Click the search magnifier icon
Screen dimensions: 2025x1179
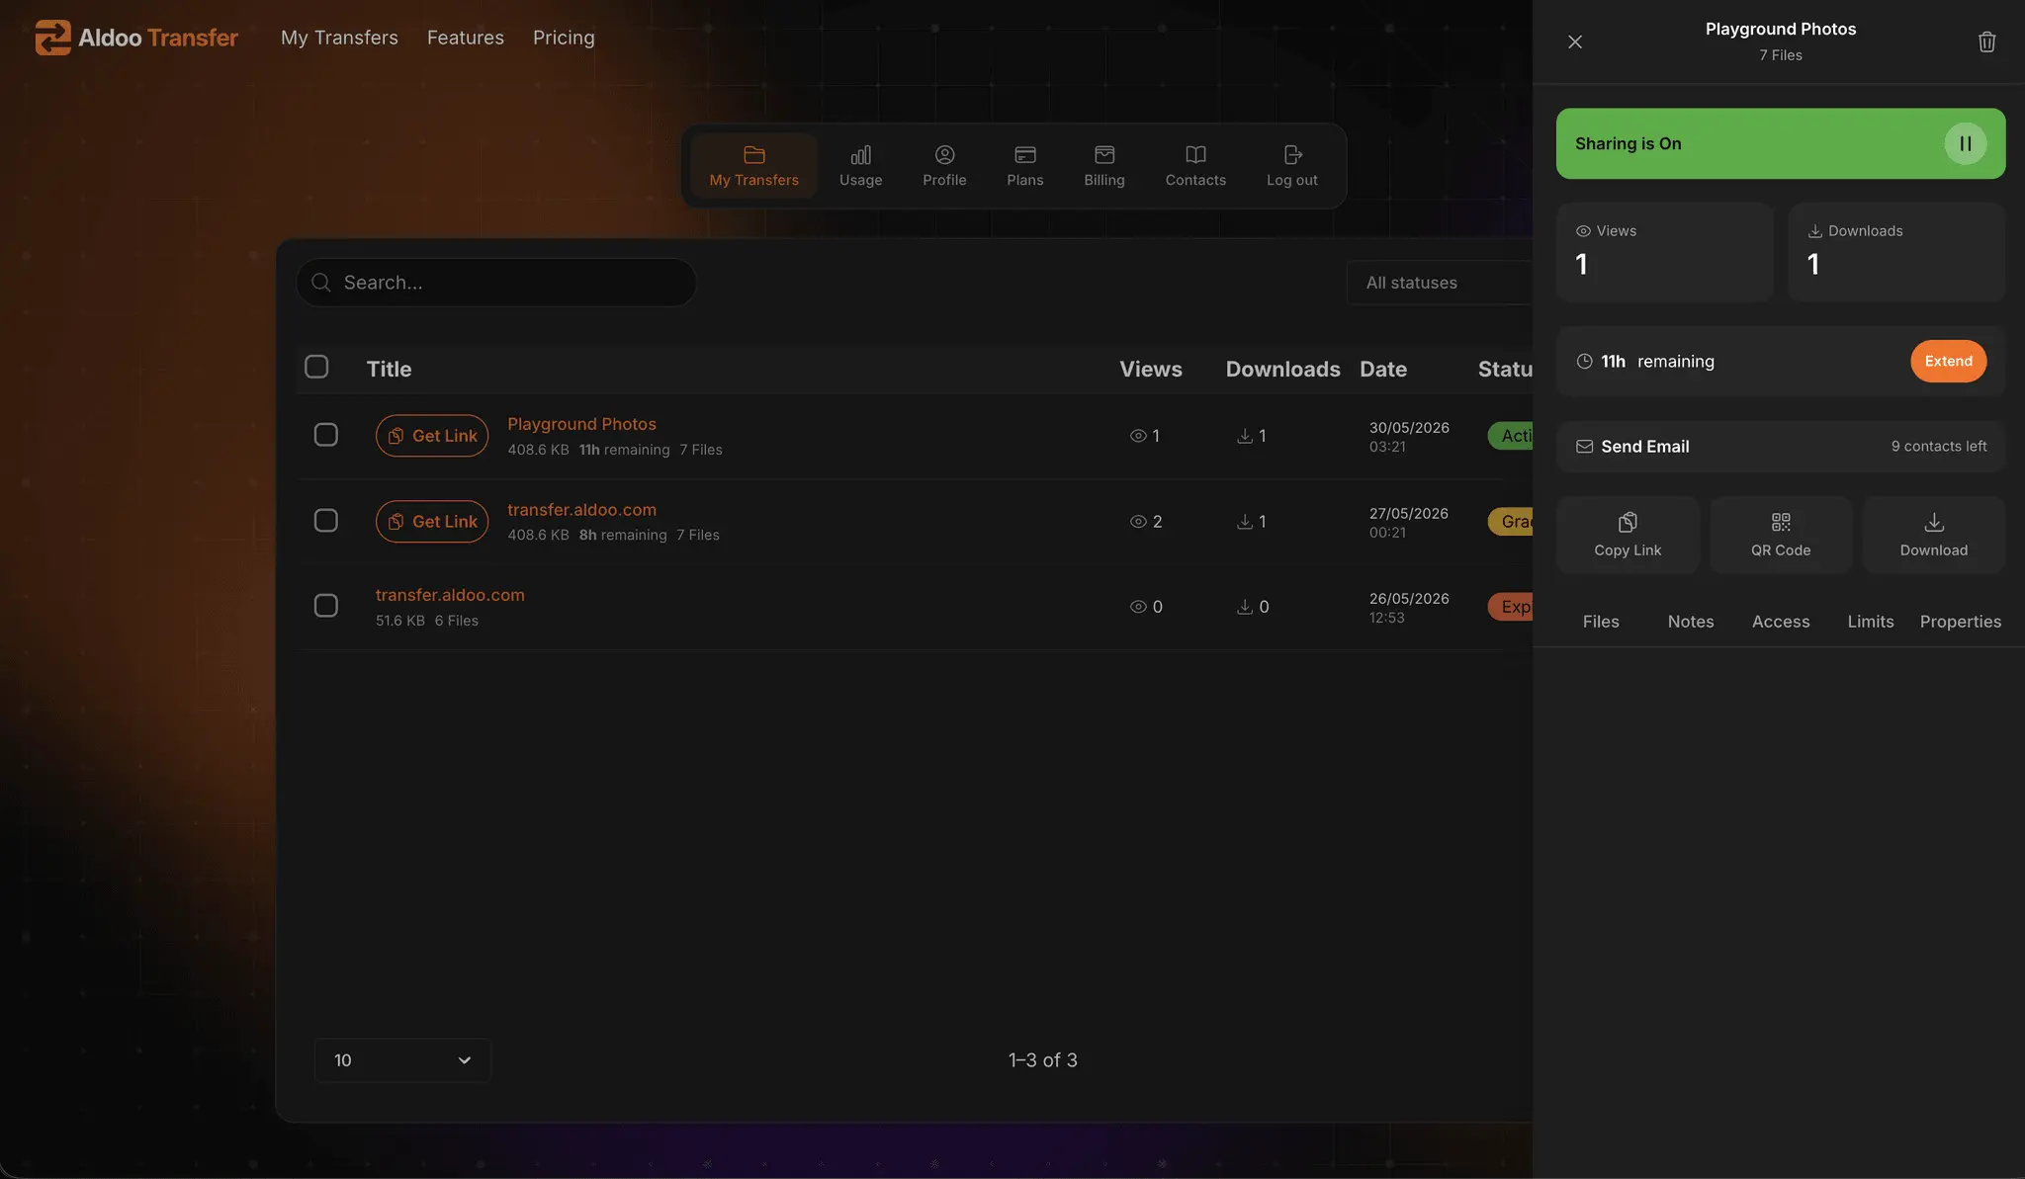click(320, 283)
